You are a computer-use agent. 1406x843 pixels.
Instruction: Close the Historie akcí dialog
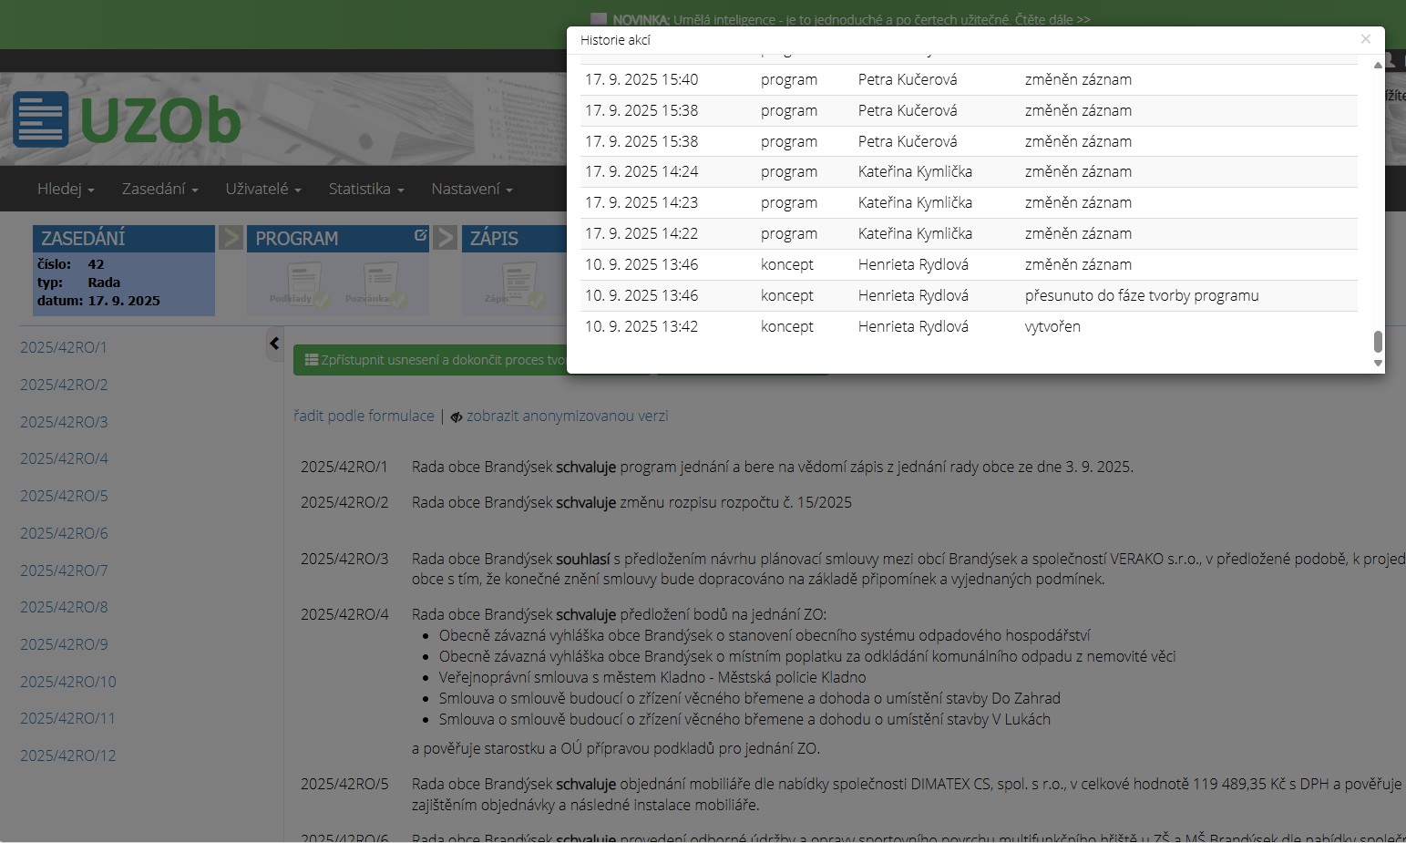(1365, 39)
